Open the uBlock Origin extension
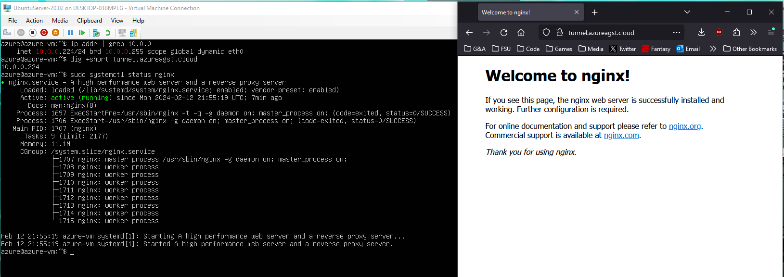The image size is (784, 277). tap(719, 33)
